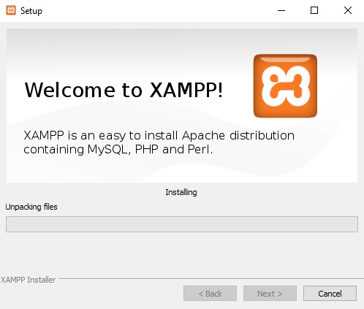Click the Unpacking files progress bar
The image size is (364, 309).
coord(182,224)
